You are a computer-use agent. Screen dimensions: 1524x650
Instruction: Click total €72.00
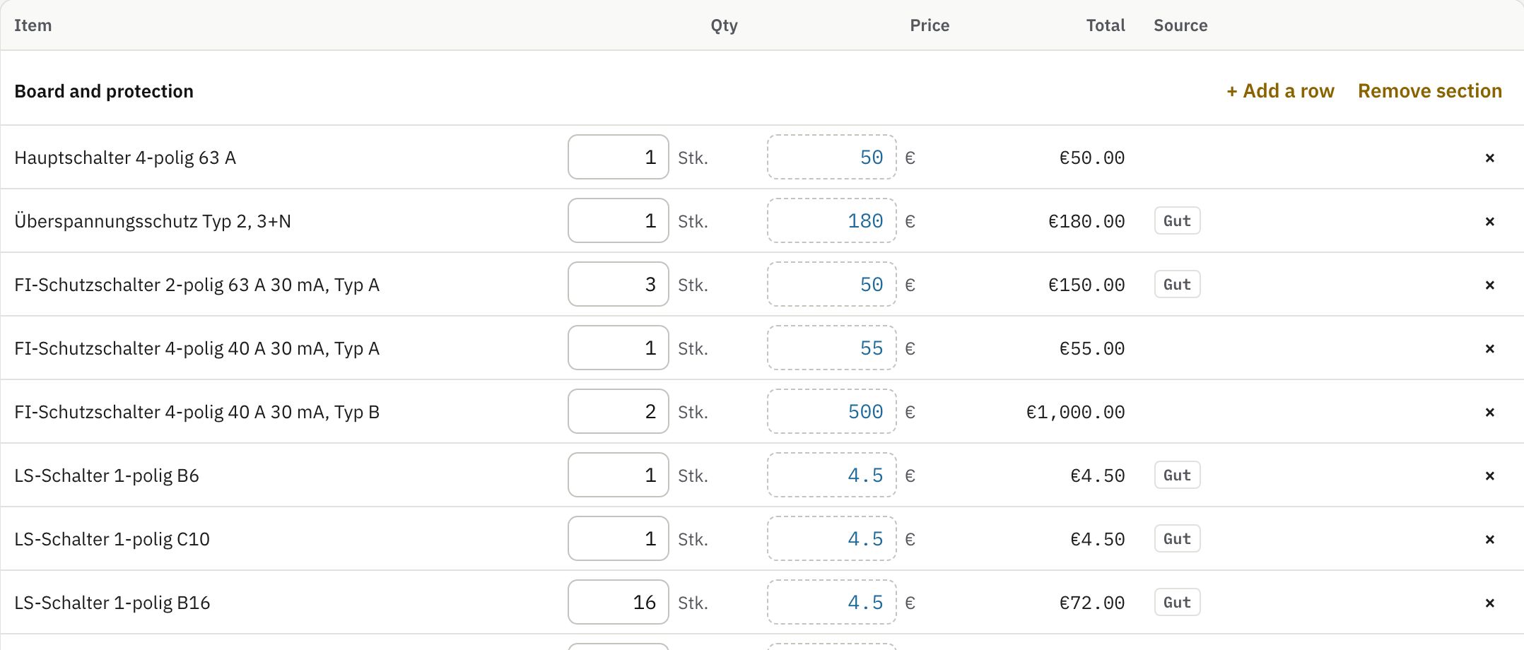point(1092,603)
